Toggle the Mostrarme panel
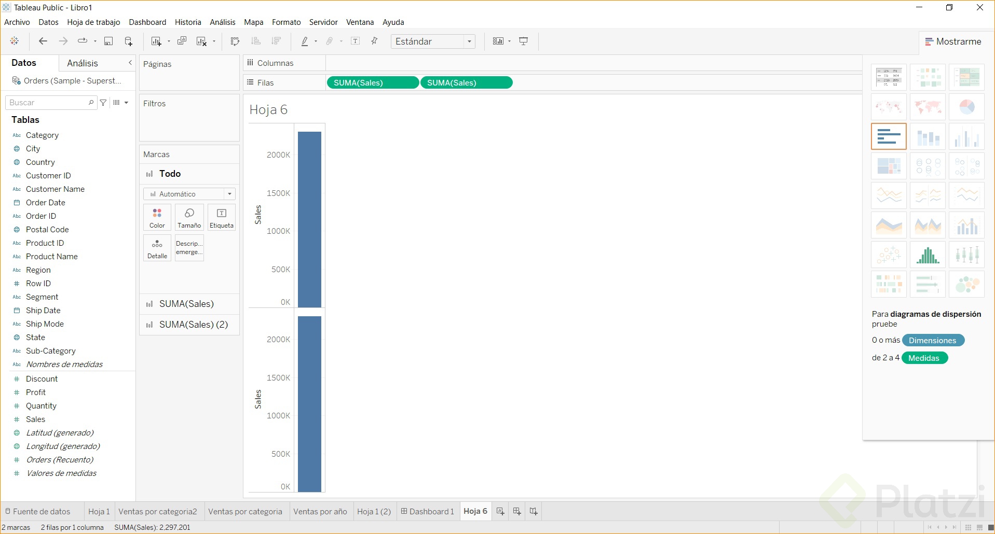The image size is (995, 534). 953,41
